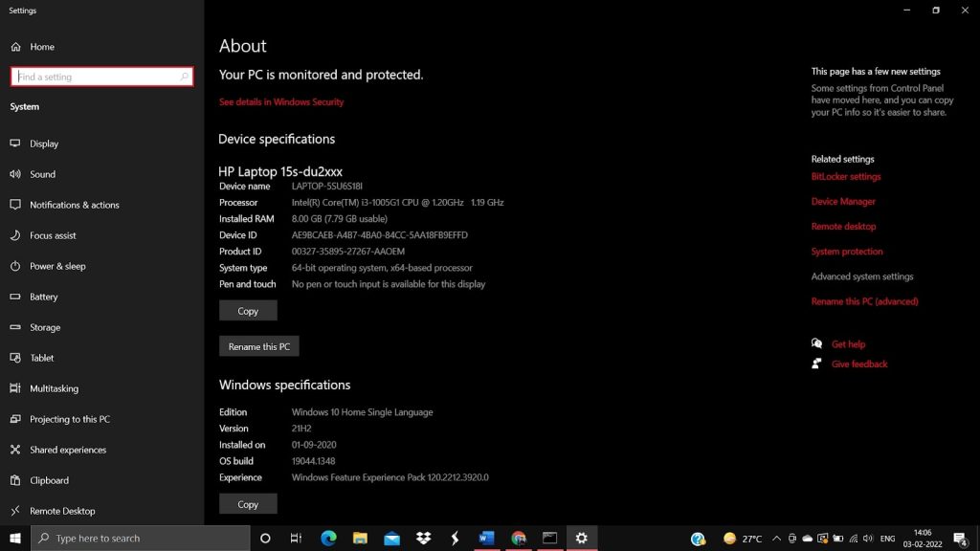
Task: Open Advanced system settings
Action: point(862,276)
